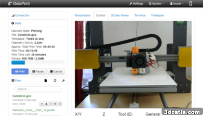Click the 'Timed (2 sec)' timelapse value

pos(35,39)
